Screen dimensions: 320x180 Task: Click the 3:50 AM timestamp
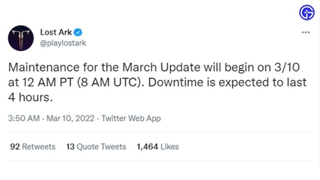pyautogui.click(x=24, y=119)
